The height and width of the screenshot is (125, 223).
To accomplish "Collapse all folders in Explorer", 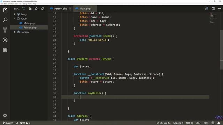I will (43, 9).
